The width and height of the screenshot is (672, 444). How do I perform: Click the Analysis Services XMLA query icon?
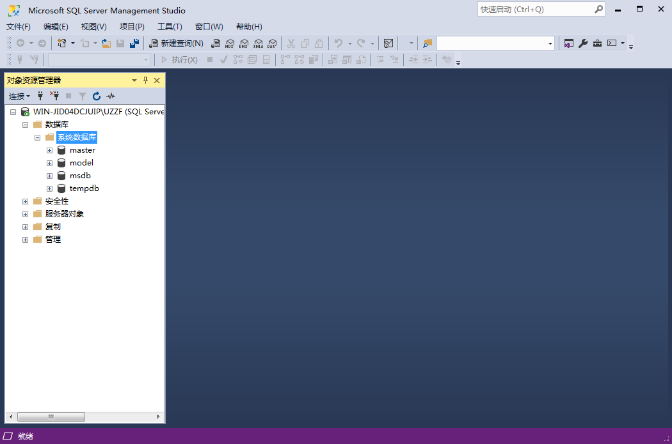258,43
